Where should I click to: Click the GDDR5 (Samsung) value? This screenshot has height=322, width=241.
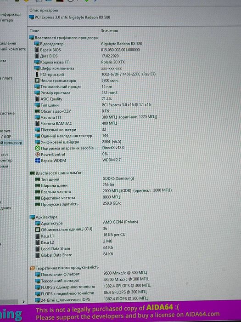click(118, 178)
